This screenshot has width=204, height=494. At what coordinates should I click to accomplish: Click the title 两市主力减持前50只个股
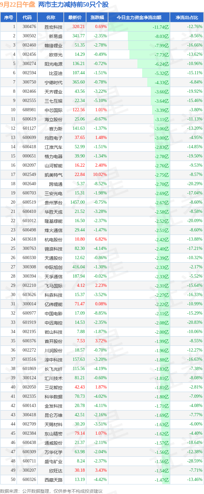[x=73, y=5]
